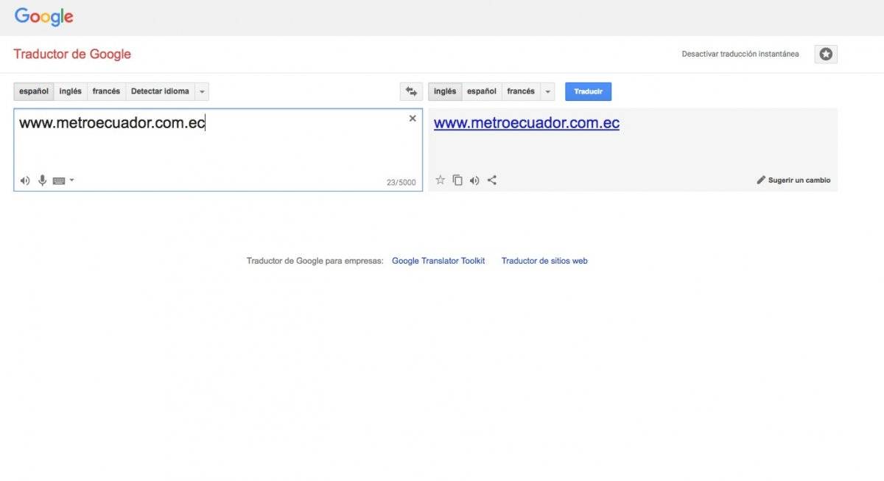This screenshot has width=884, height=481.
Task: Click Desactivar traducción instantánea
Action: (x=740, y=55)
